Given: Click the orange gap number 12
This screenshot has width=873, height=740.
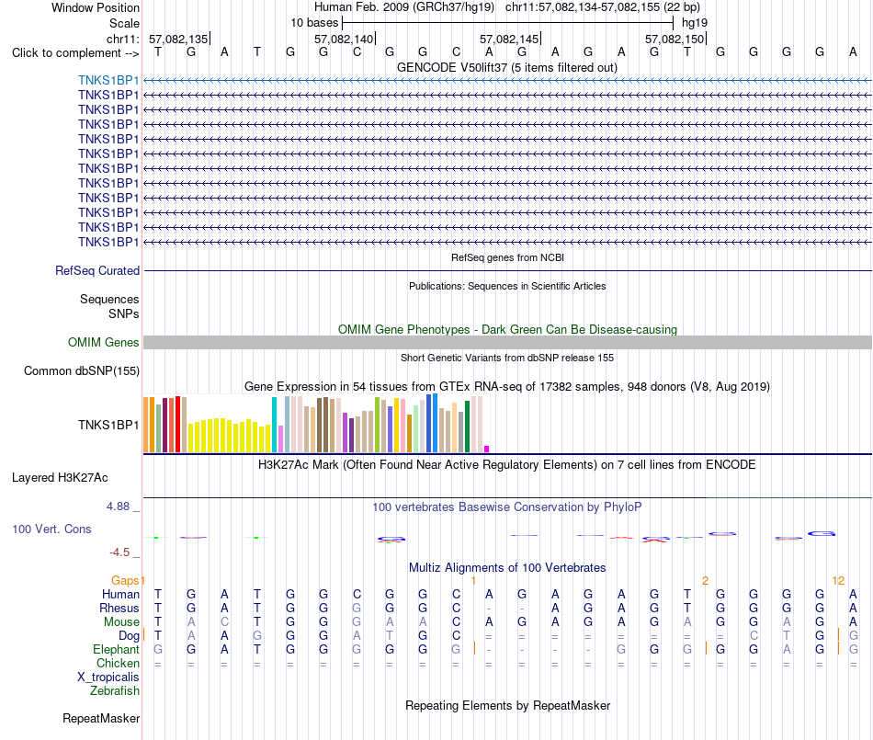Looking at the screenshot, I should pos(838,581).
